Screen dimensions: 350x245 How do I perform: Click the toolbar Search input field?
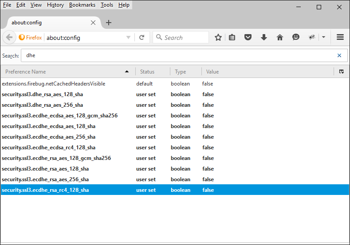coord(184,38)
